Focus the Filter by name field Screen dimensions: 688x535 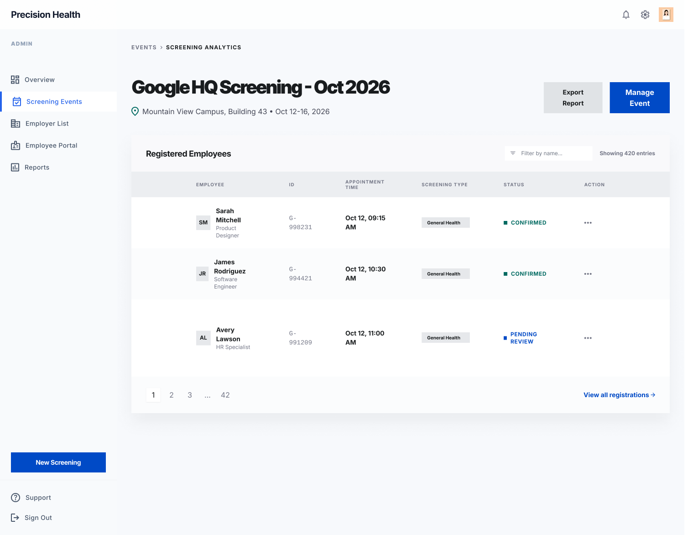548,153
